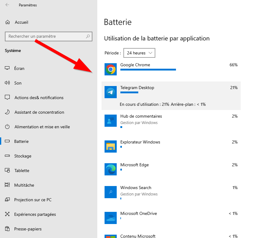Select the Telegram Desktop entry name

(137, 88)
